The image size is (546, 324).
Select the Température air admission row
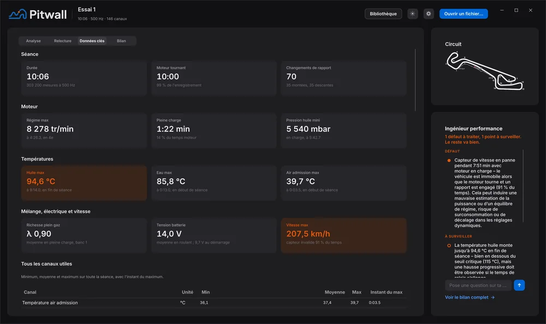point(214,303)
